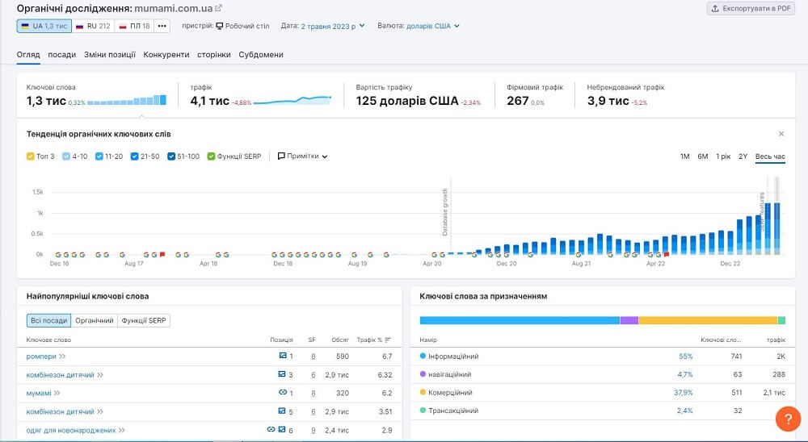The height and width of the screenshot is (442, 808).
Task: Select the 6M time range
Action: (703, 156)
